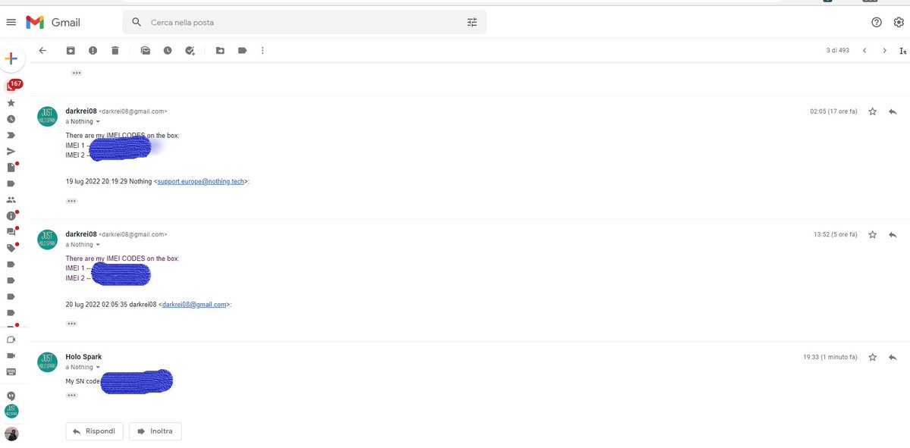The image size is (910, 448).
Task: Go to newer conversation arrow
Action: (864, 51)
